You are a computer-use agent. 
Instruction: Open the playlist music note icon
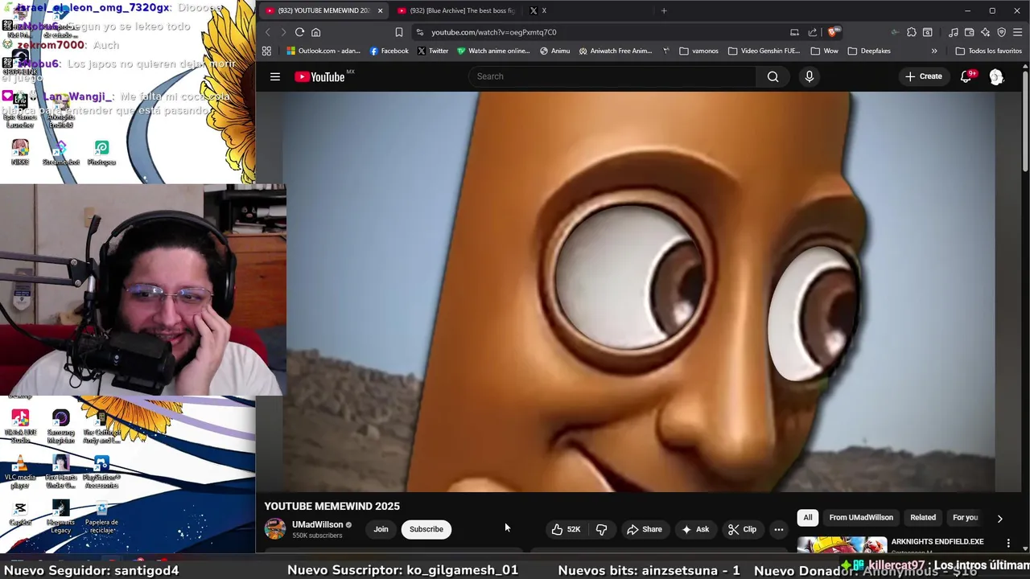pyautogui.click(x=953, y=32)
